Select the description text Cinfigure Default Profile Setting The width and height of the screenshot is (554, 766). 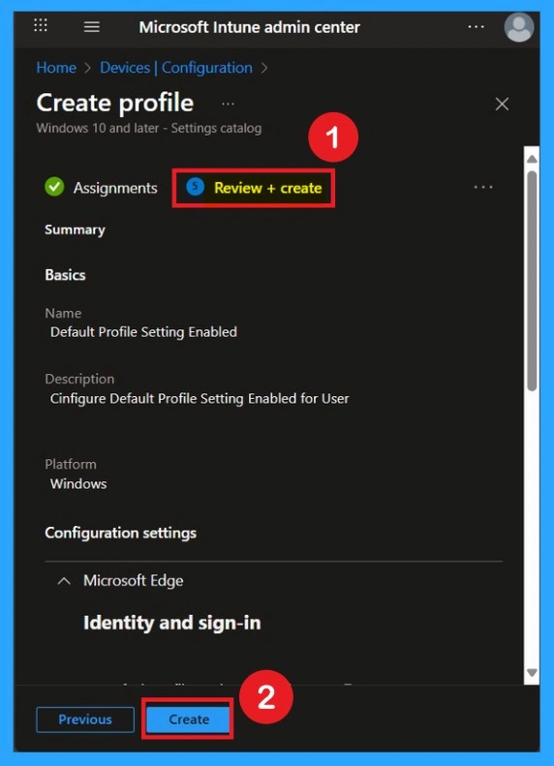pos(200,399)
